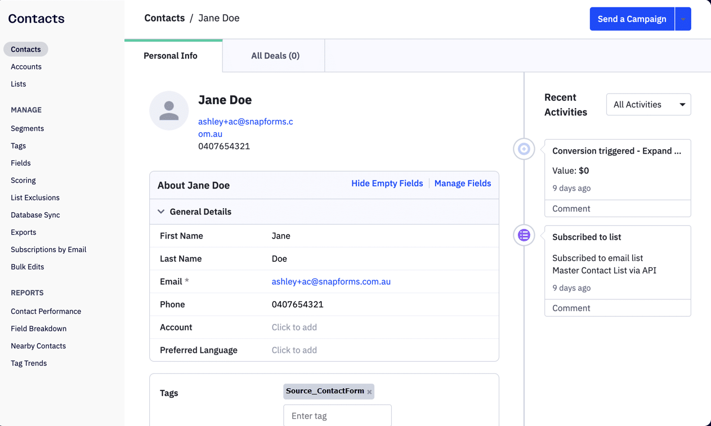Screen dimensions: 711x426
Task: Click the Conversion triggered activity title
Action: pyautogui.click(x=617, y=151)
